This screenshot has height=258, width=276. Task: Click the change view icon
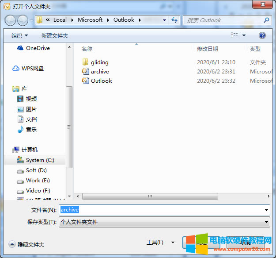point(234,35)
